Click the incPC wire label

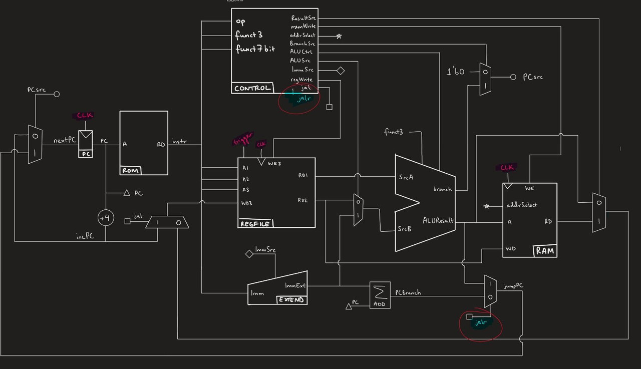point(85,236)
